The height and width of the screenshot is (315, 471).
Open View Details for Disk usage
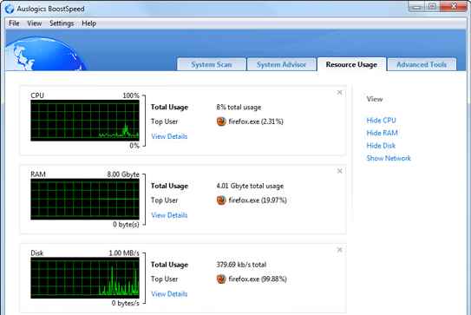pos(169,294)
